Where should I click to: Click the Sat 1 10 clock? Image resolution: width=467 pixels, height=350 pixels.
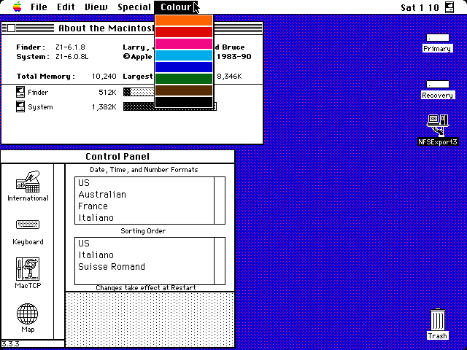(x=420, y=7)
